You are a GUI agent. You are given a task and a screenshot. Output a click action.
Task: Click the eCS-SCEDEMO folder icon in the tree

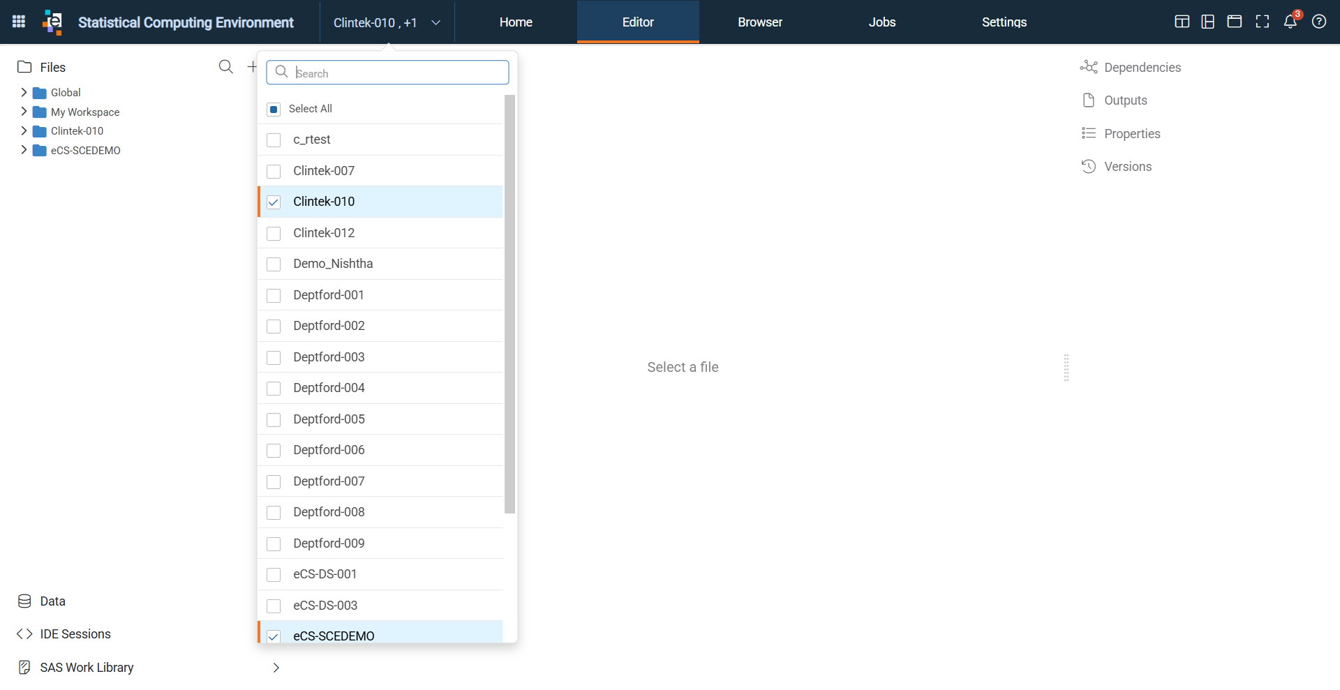click(x=40, y=151)
